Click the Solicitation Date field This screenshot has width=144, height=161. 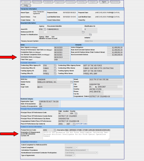click(x=62, y=57)
